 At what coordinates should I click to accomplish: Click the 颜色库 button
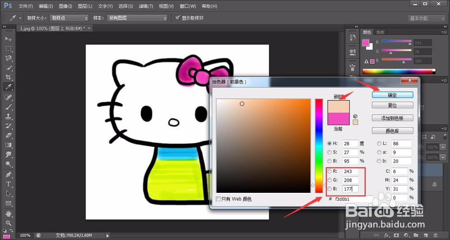[392, 131]
